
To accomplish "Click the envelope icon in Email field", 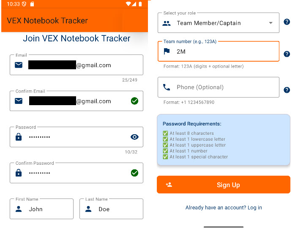I will (19, 65).
